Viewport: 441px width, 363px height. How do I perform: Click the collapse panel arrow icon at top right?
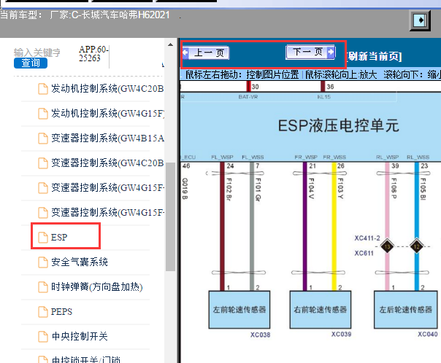tap(420, 20)
